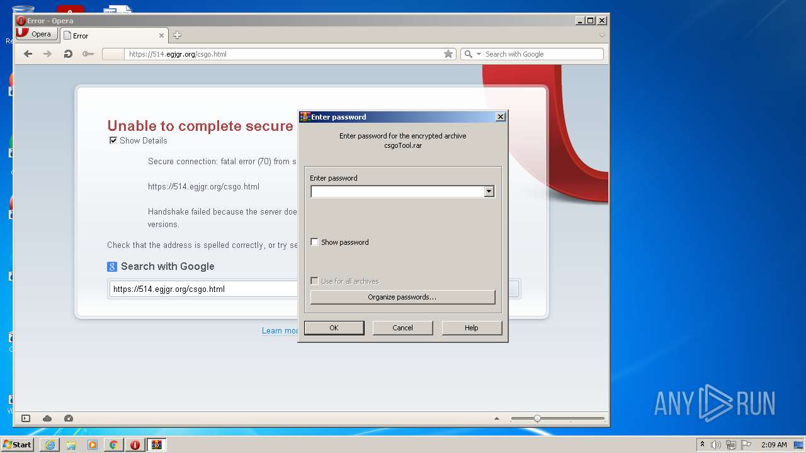This screenshot has height=453, width=806.
Task: Cancel the password dialog
Action: tap(402, 328)
